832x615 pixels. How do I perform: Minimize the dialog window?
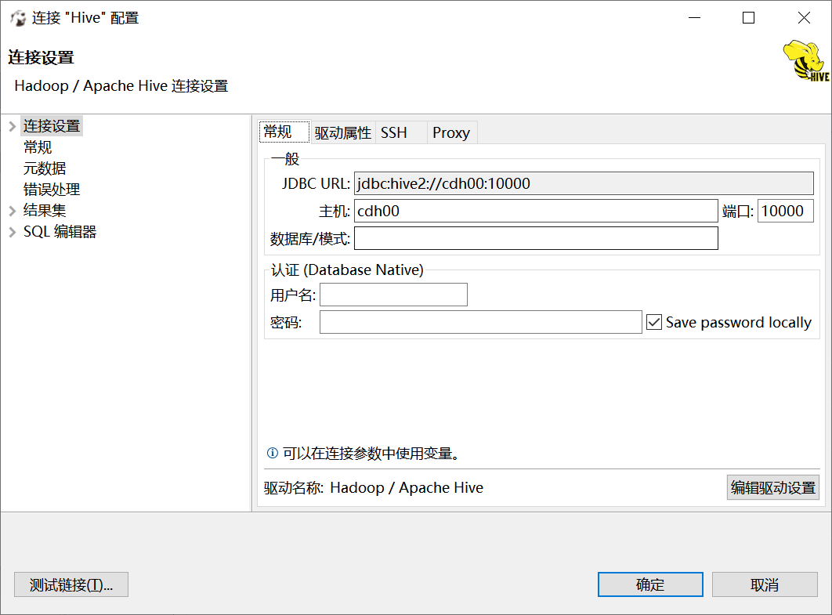tap(694, 18)
